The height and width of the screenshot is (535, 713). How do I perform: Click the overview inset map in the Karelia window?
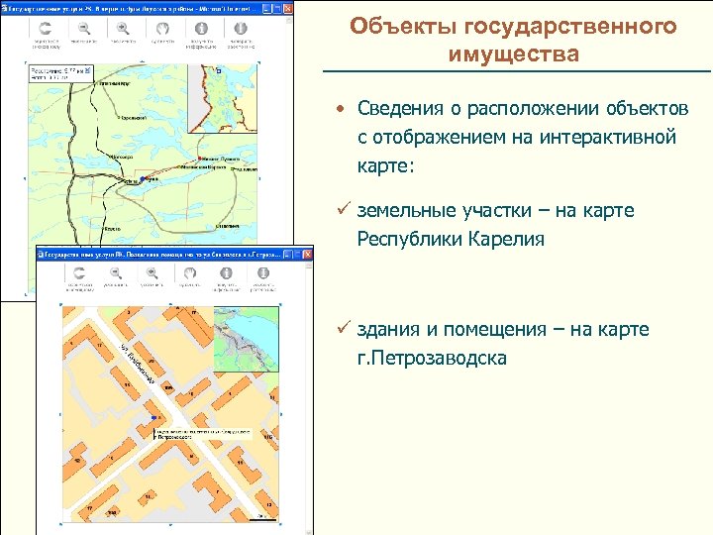coord(223,98)
